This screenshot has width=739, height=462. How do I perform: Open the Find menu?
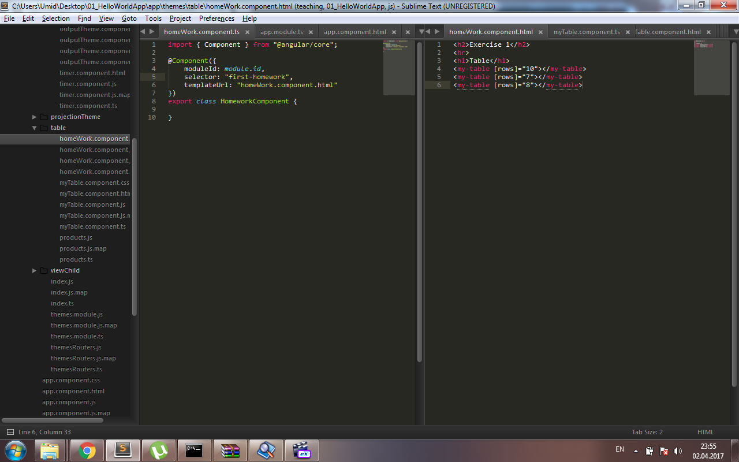coord(84,18)
